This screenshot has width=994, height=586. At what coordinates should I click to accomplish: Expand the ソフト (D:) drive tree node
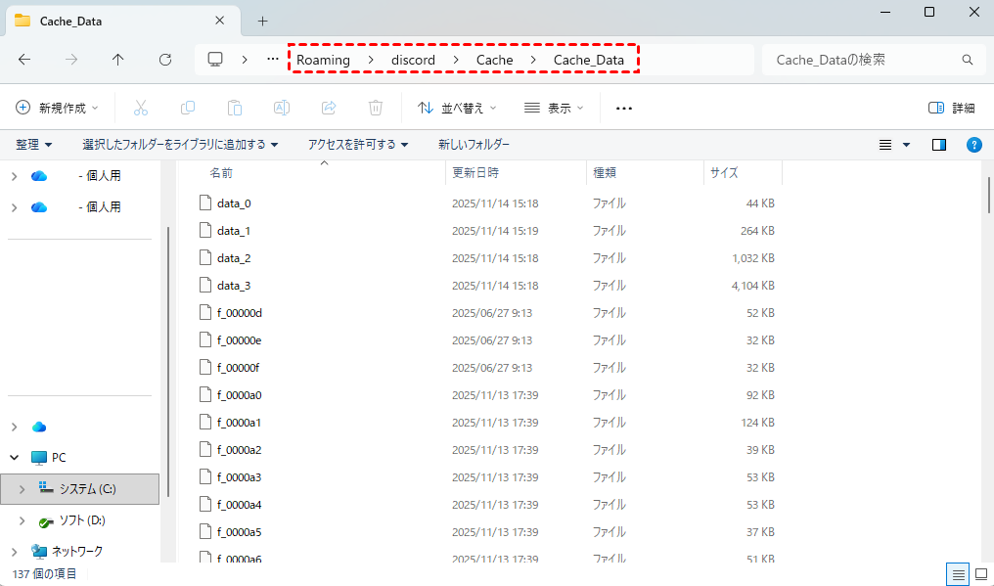pyautogui.click(x=22, y=520)
